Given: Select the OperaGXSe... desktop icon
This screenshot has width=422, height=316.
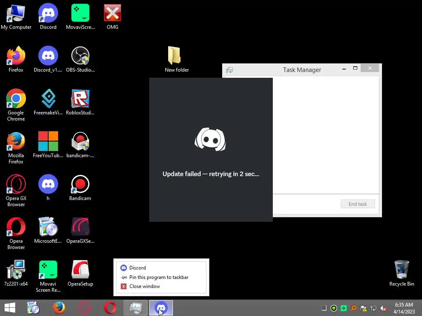Looking at the screenshot, I should click(x=80, y=230).
